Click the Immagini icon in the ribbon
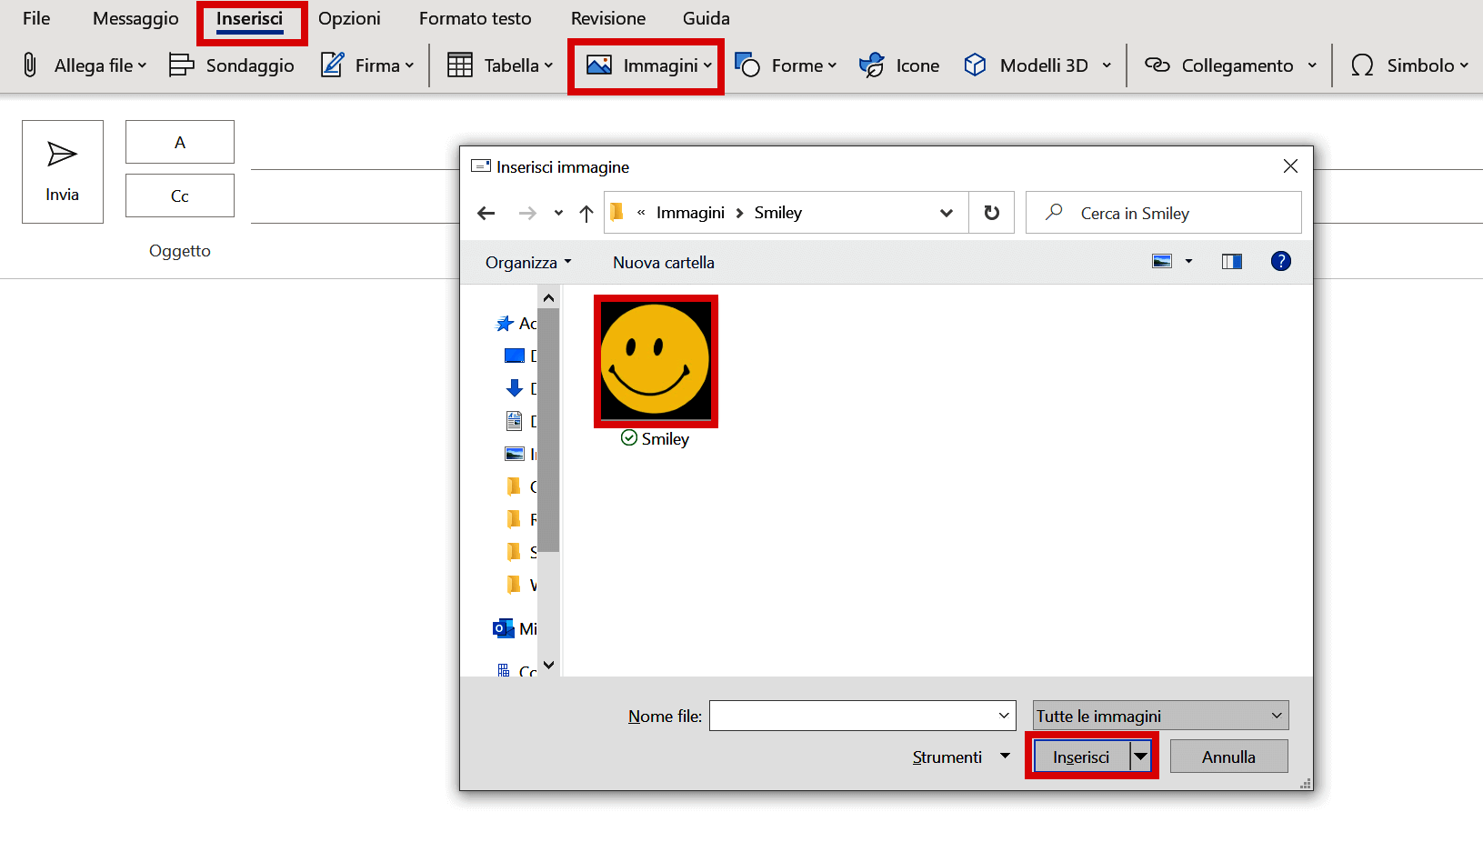Viewport: 1483px width, 842px height. coord(601,65)
